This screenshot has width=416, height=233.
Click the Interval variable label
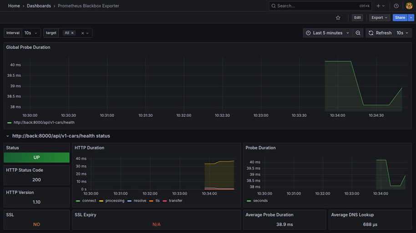[x=13, y=33]
